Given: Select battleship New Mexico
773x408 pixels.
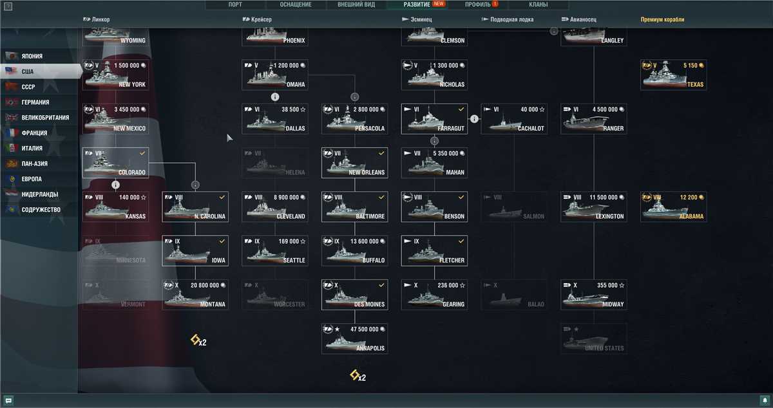Looking at the screenshot, I should [x=115, y=119].
